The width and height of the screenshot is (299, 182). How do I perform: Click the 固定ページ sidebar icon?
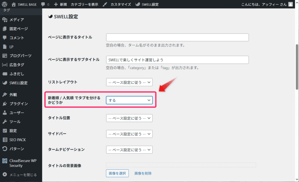pyautogui.click(x=5, y=29)
